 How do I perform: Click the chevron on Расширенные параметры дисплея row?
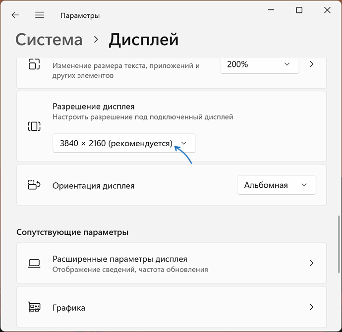coord(311,263)
